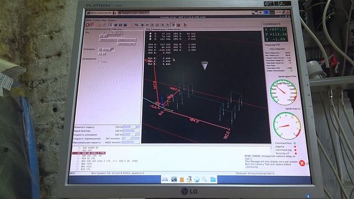The width and height of the screenshot is (354, 199).
Task: Adjust the maximum velocity slider
Action: click(x=131, y=143)
